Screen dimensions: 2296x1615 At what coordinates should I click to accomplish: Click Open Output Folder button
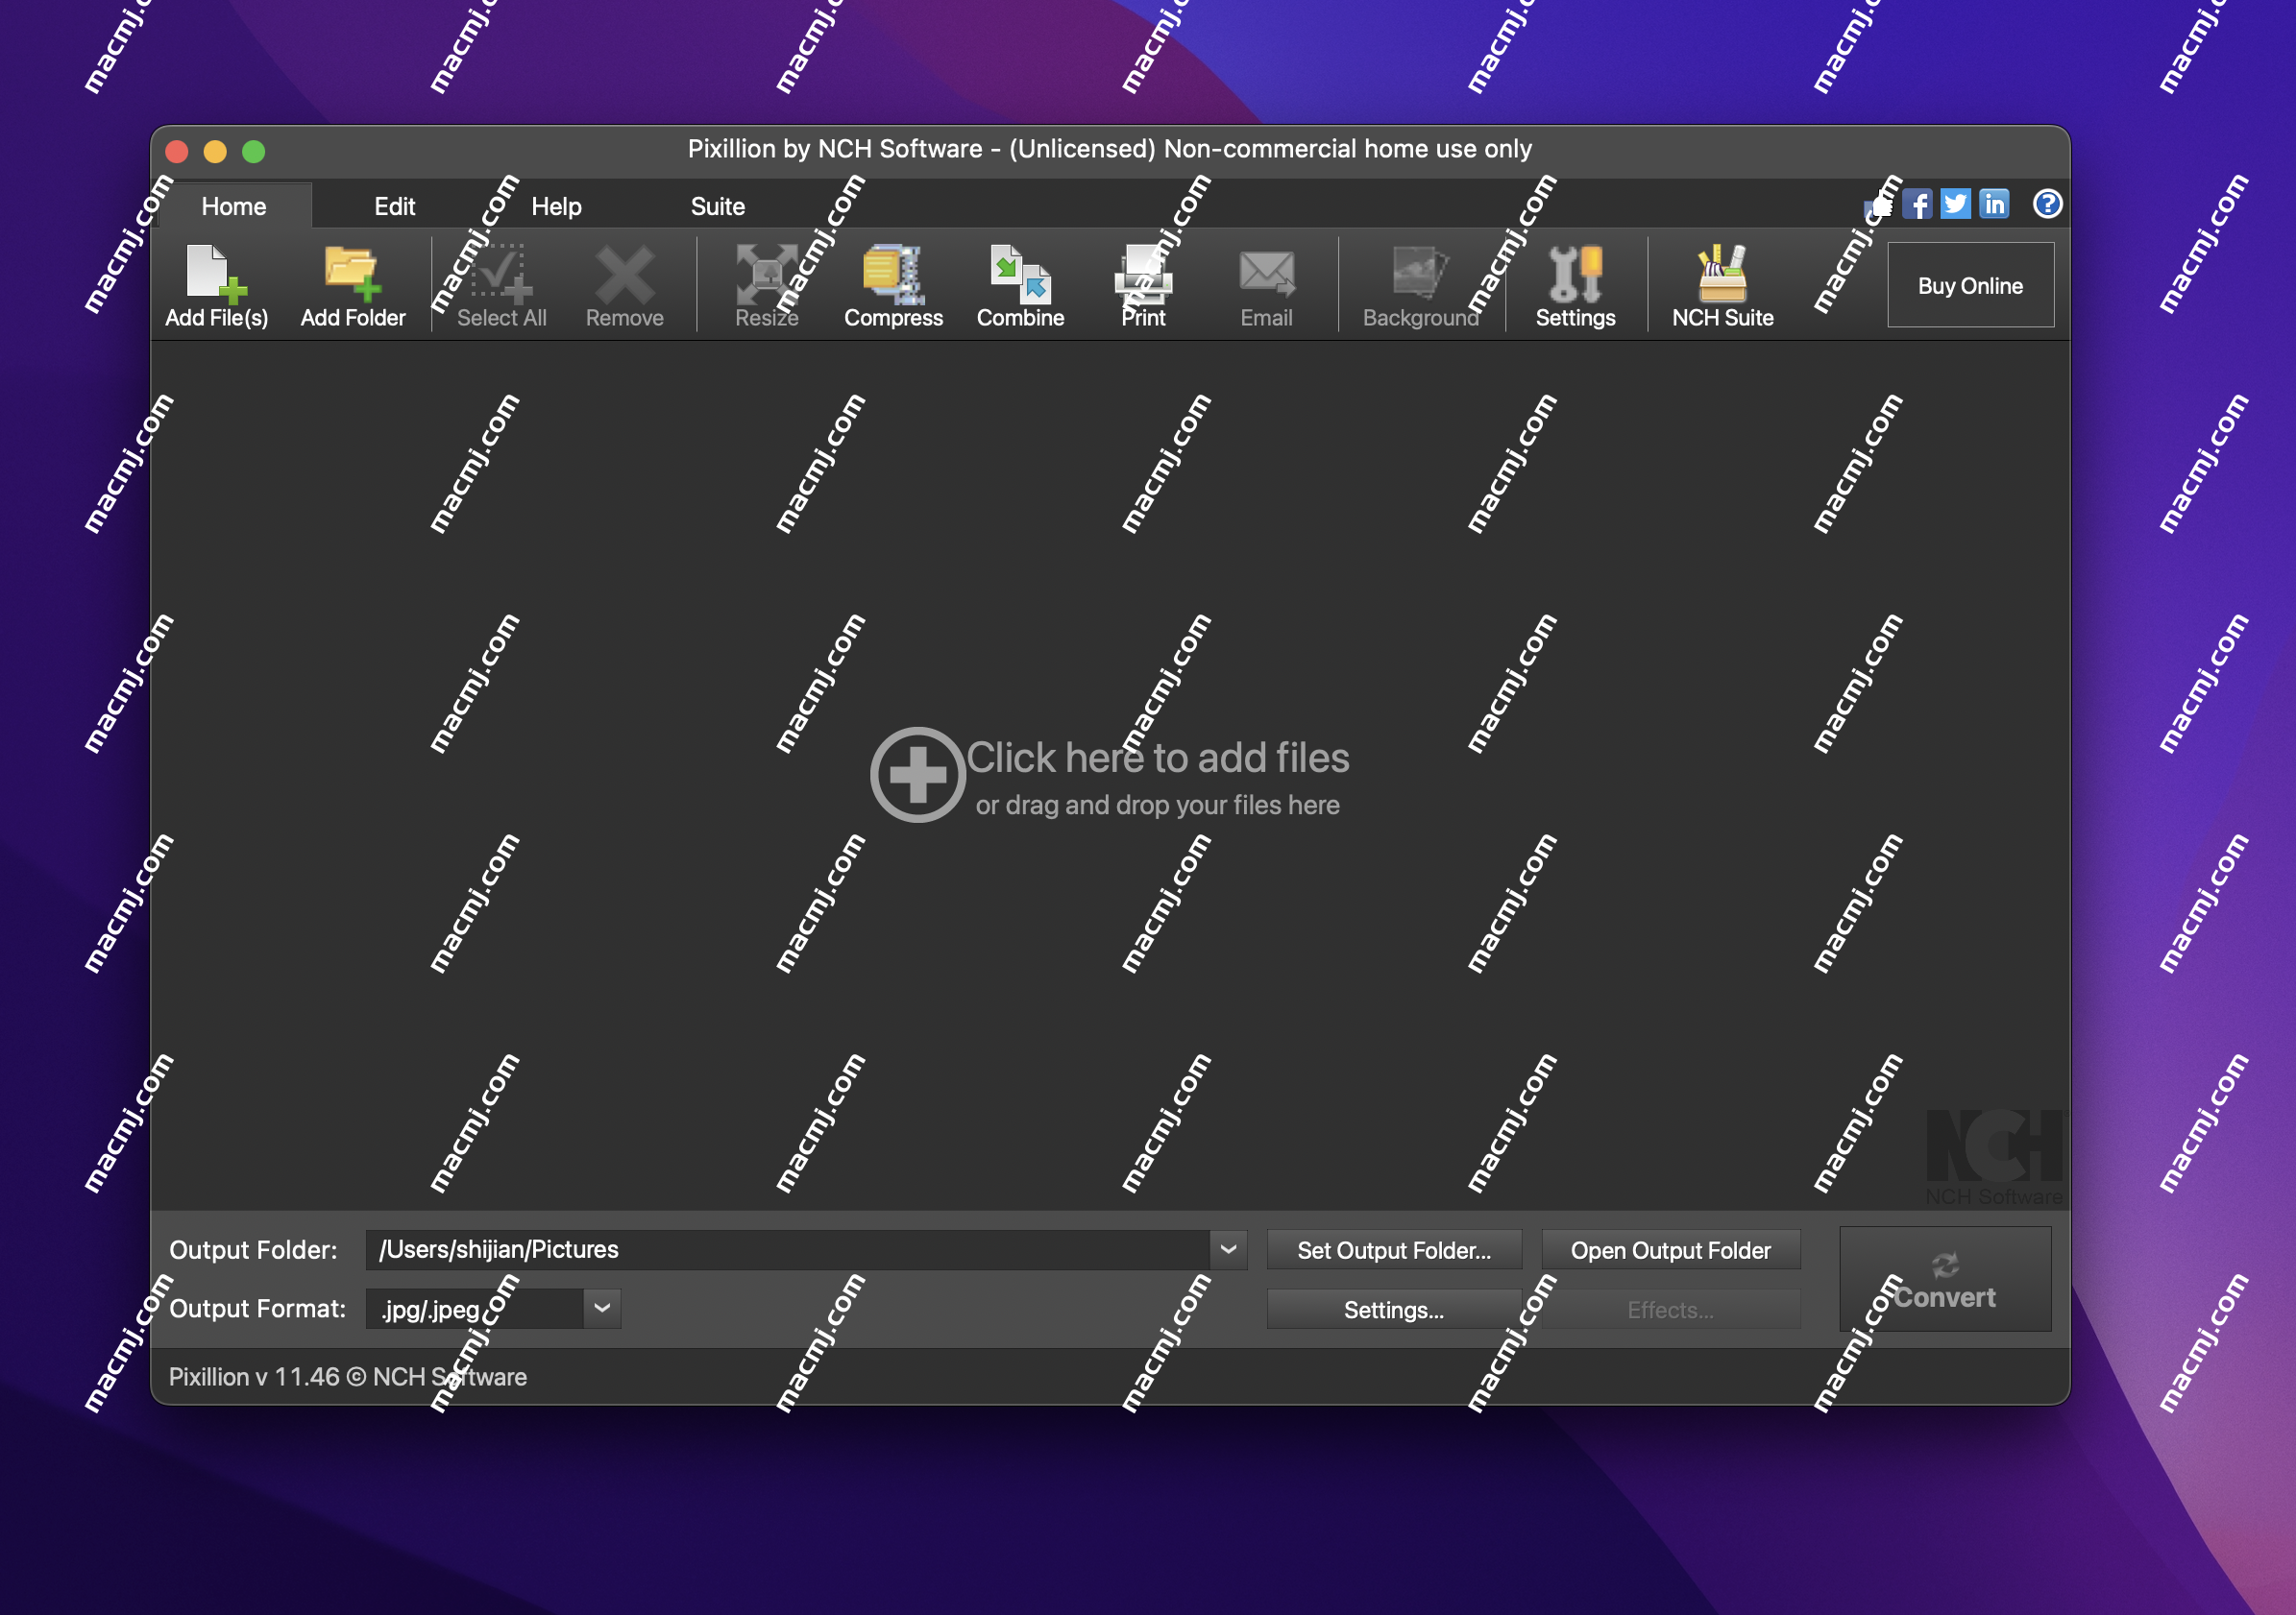point(1670,1250)
